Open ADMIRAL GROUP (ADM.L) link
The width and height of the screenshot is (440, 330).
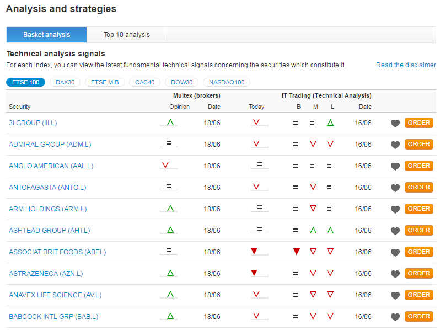[50, 145]
